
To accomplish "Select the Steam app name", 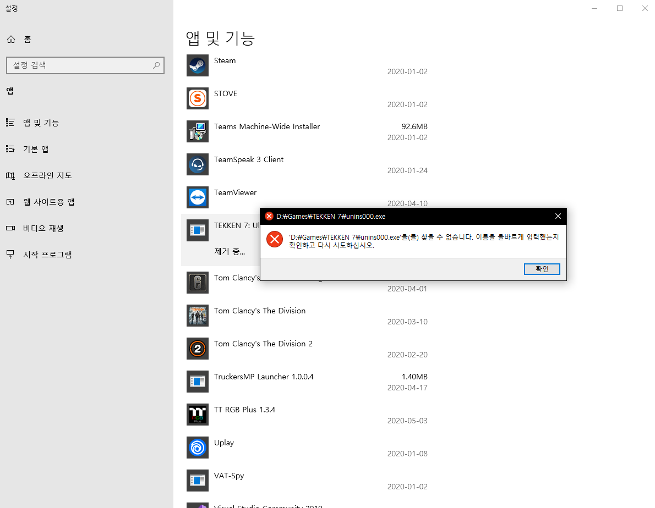I will click(x=225, y=60).
